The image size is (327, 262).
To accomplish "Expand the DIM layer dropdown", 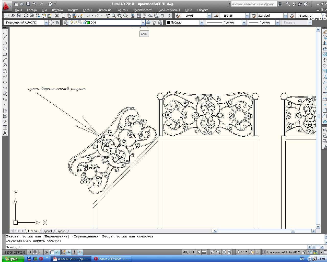I will click(143, 23).
